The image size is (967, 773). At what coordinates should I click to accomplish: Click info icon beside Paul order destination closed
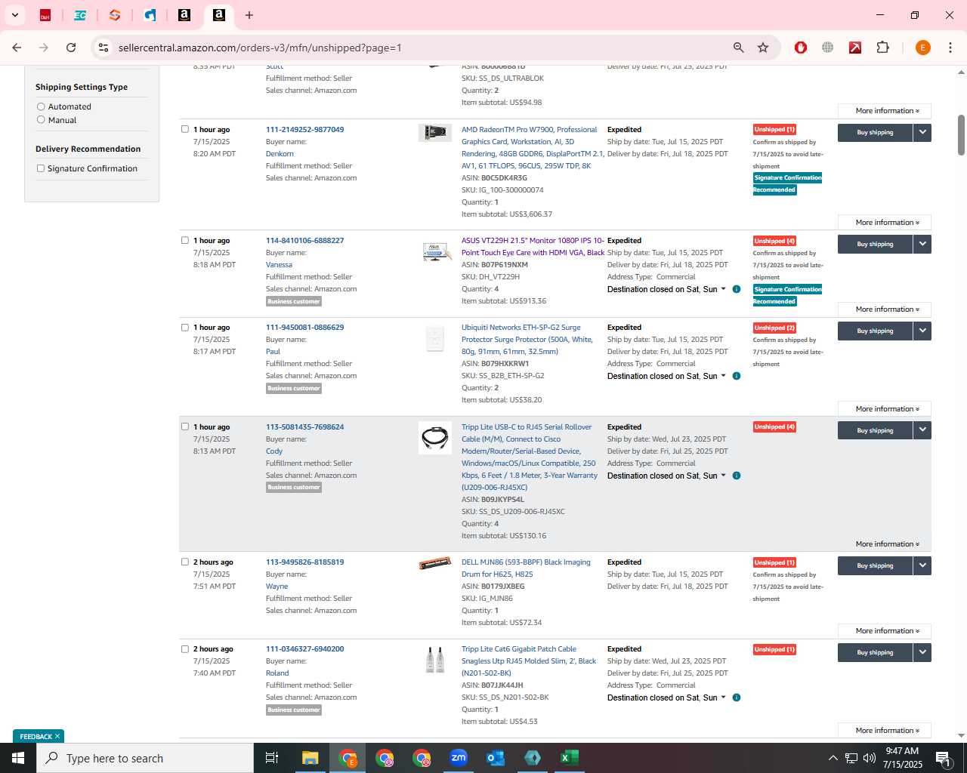click(737, 376)
